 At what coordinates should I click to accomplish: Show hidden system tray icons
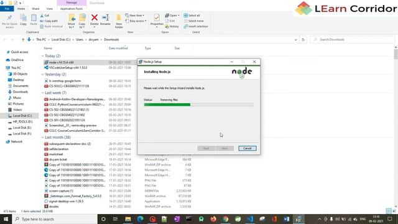tap(319, 219)
